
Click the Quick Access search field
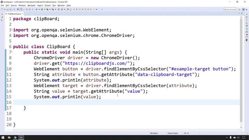click(230, 9)
